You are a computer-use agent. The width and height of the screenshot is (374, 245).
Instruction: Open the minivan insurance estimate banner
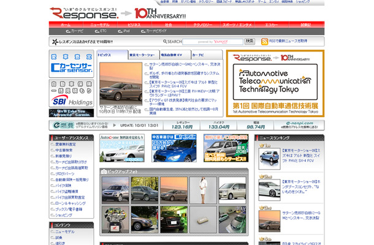click(226, 148)
